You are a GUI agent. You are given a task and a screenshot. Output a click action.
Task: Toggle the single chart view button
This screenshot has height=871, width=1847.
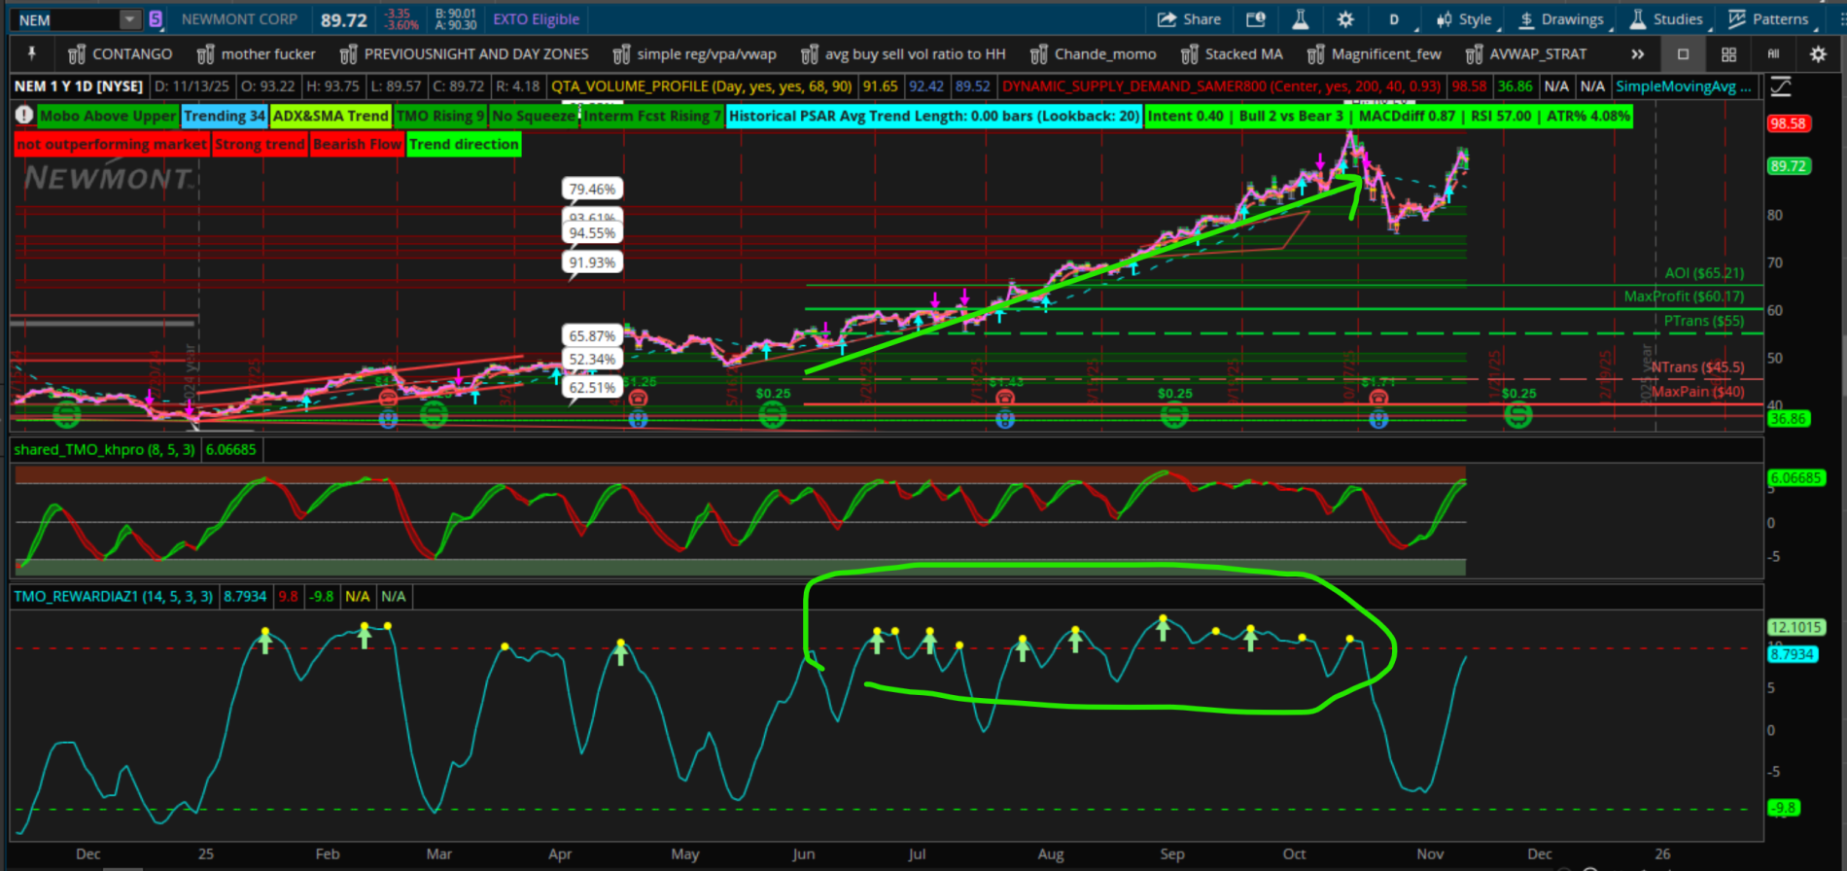[x=1684, y=54]
